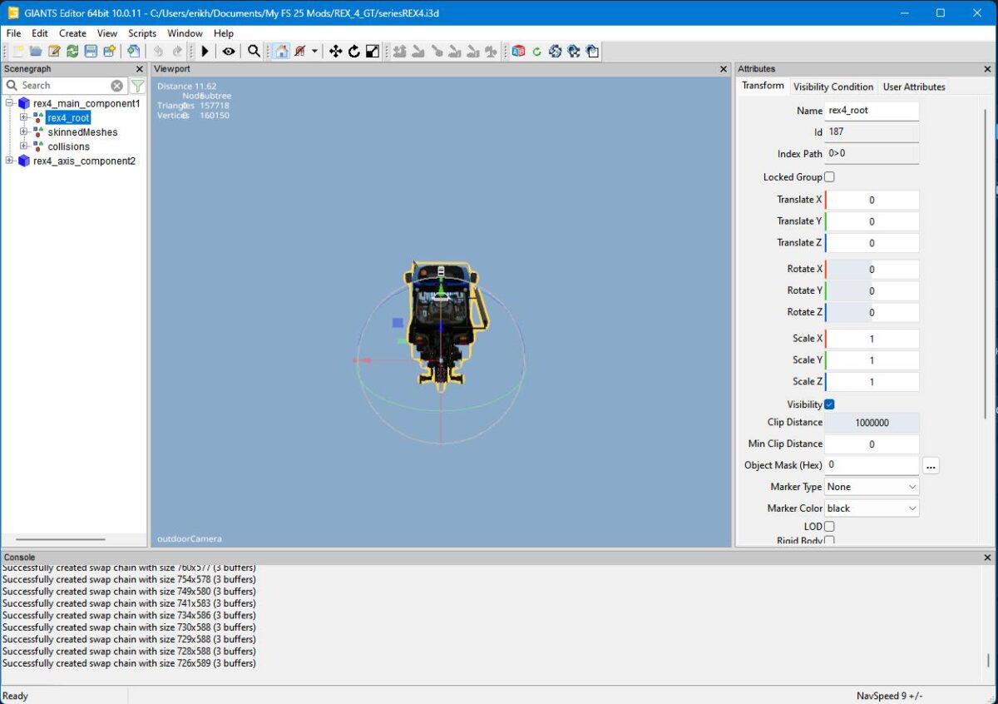
Task: Expand the rex4_axis_component2 tree node
Action: pyautogui.click(x=10, y=161)
